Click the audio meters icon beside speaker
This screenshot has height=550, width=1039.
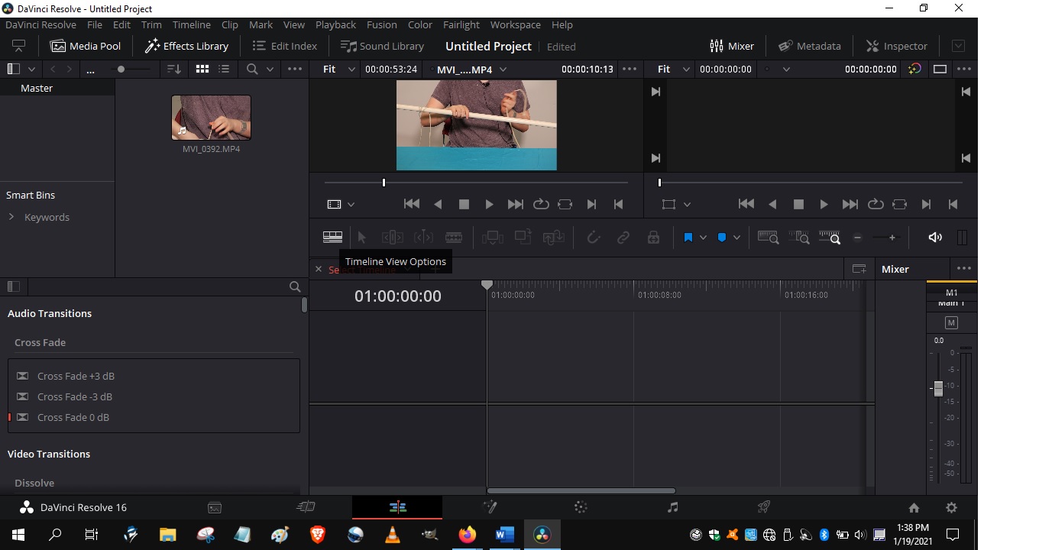(962, 238)
